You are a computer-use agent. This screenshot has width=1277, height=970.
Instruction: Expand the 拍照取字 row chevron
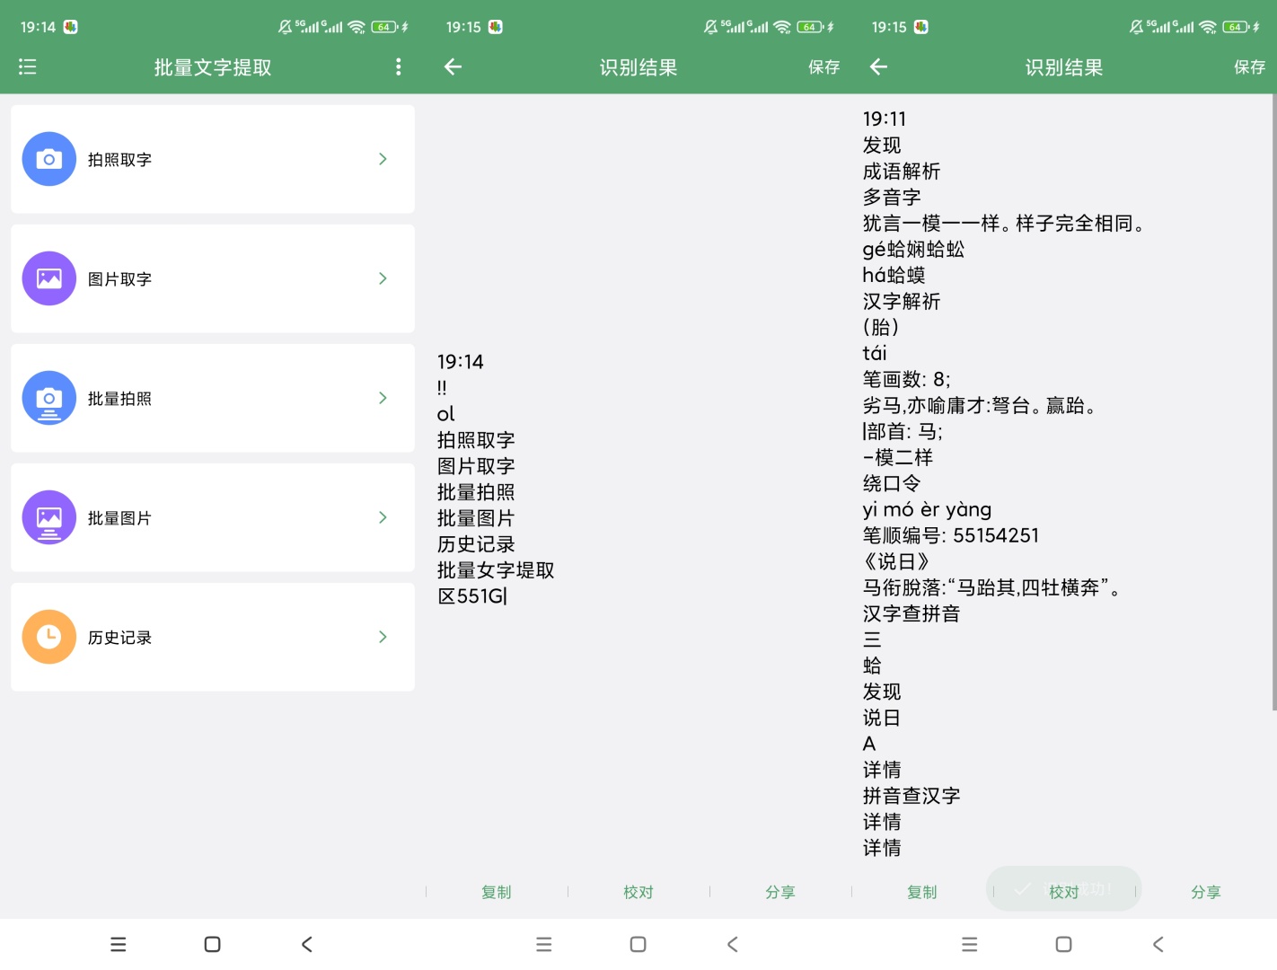tap(383, 159)
